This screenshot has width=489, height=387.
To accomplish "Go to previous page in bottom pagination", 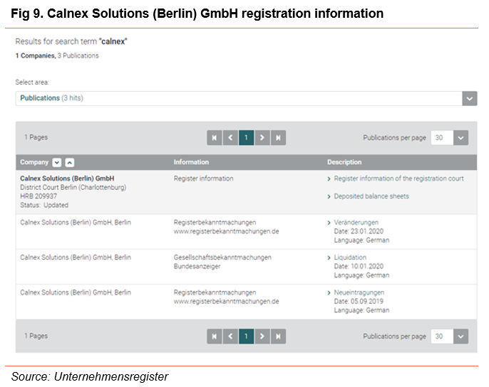I will 230,336.
